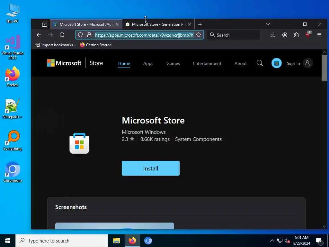
Task: Click the Microsoft logo on the page
Action: (x=64, y=63)
